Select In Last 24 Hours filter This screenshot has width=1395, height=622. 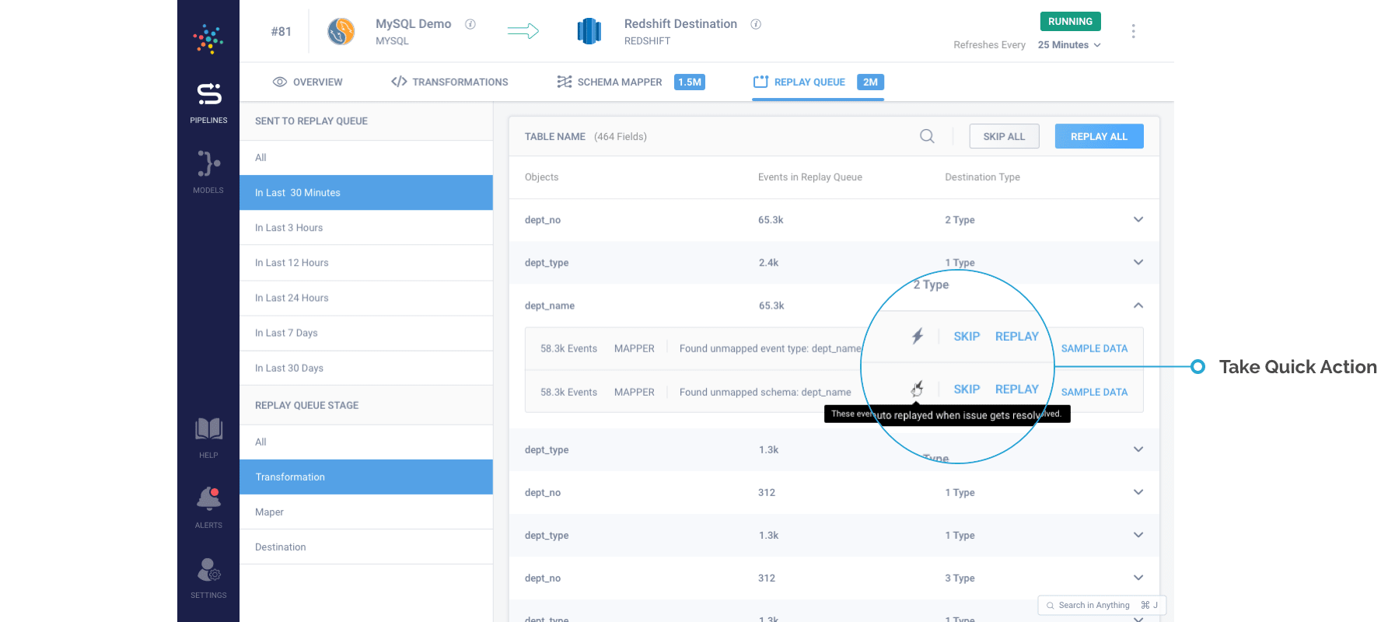pos(366,298)
